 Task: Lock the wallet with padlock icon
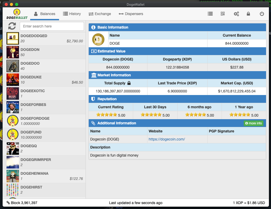click(248, 14)
